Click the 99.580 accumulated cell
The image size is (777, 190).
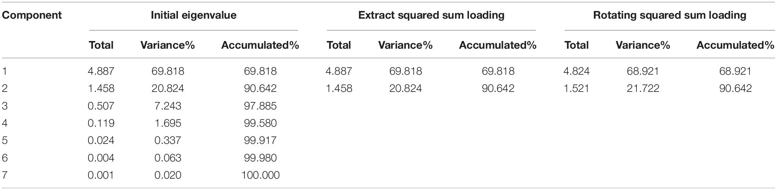click(x=260, y=123)
